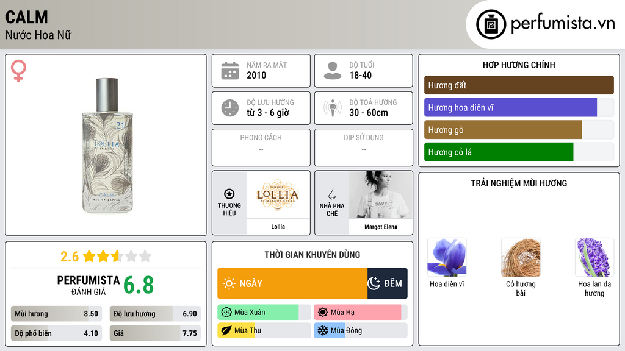Click the nose icon above Nhà pha chế

331,194
